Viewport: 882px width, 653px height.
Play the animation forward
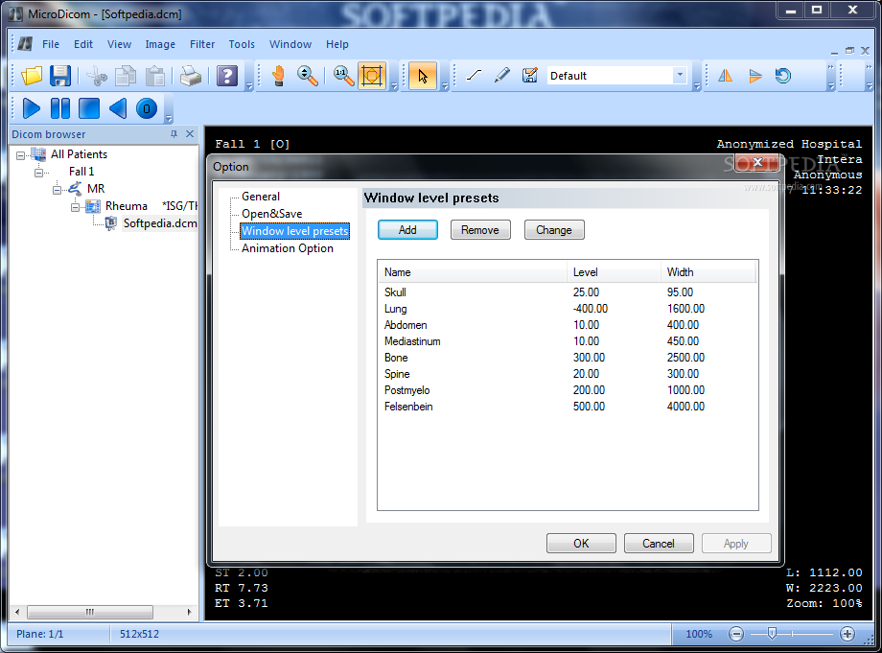click(31, 108)
